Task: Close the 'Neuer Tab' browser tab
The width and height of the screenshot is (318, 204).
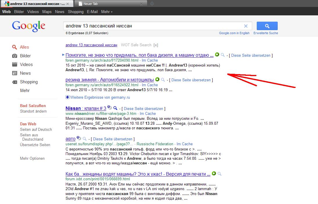Action: pos(141,4)
